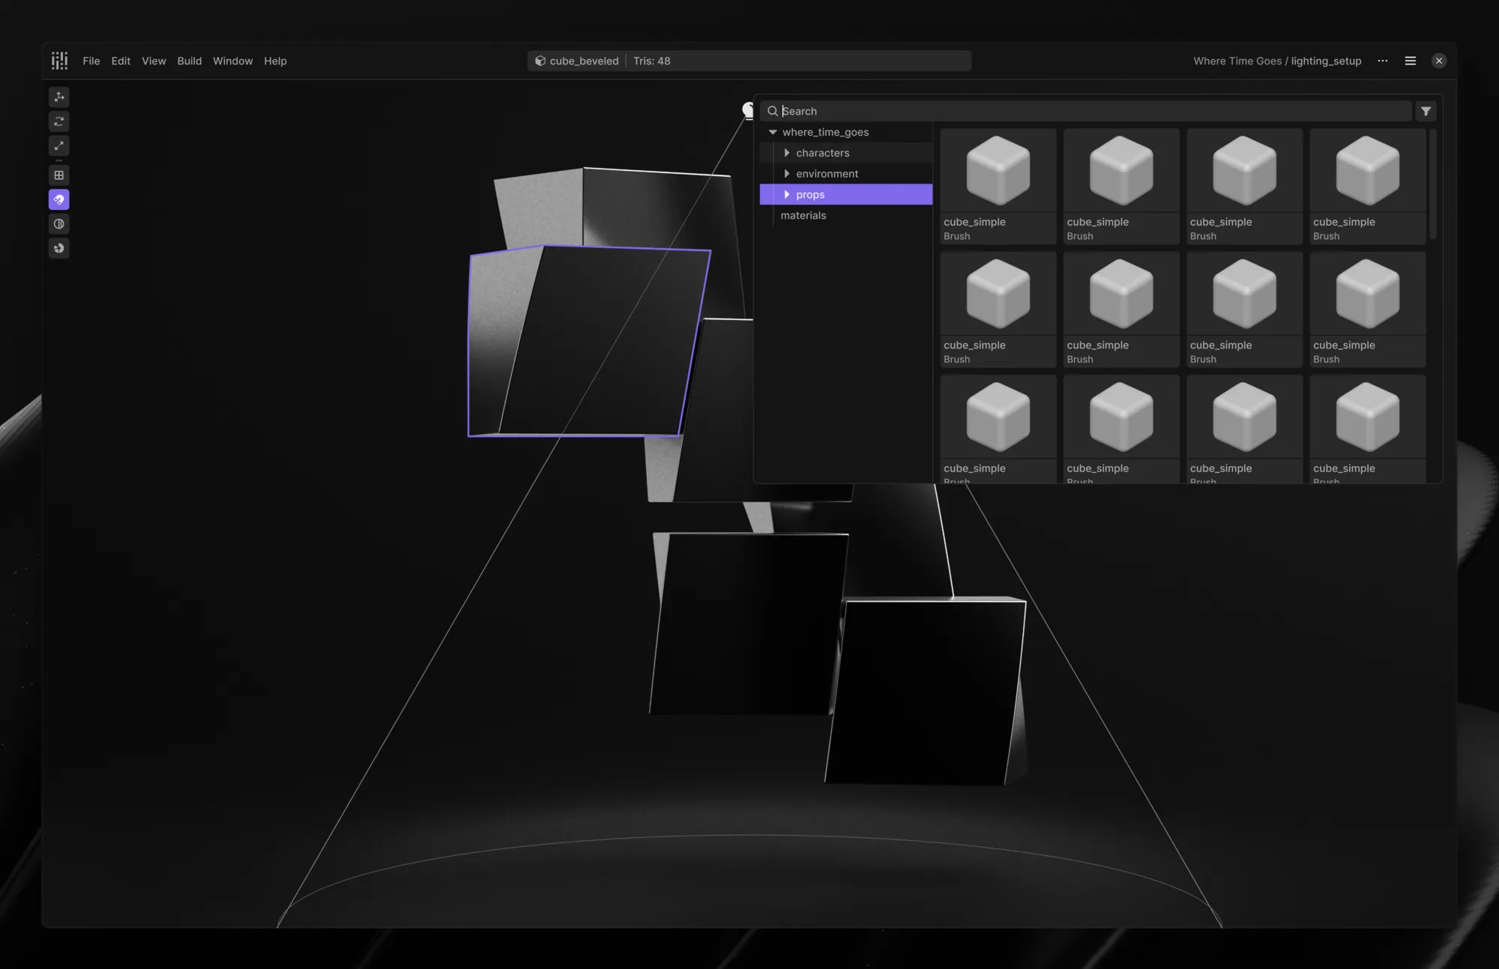
Task: Select the scale tool with diagonal arrows
Action: point(59,145)
